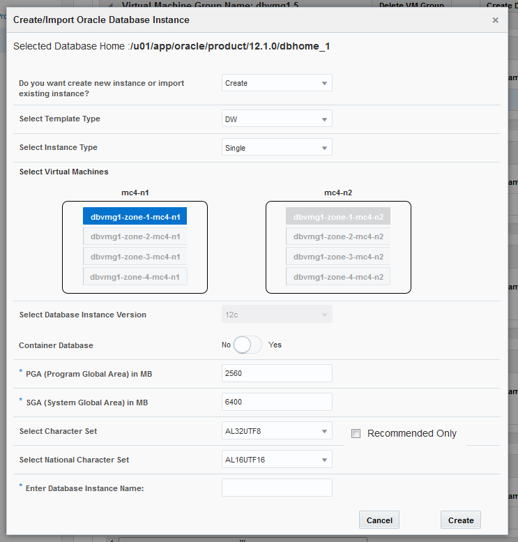
Task: Click the Cancel button
Action: tap(379, 520)
